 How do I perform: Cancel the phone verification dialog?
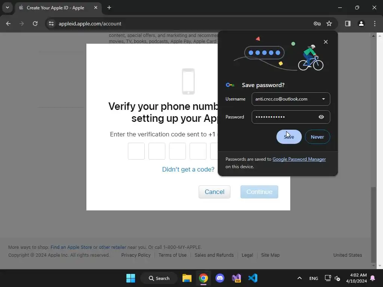point(214,192)
